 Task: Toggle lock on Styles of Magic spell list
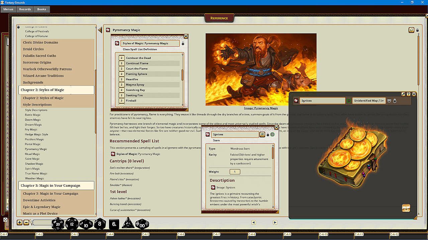[183, 43]
